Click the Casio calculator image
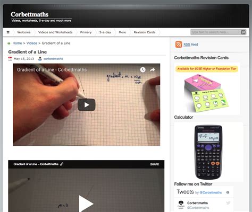This screenshot has height=212, width=252. [x=208, y=152]
